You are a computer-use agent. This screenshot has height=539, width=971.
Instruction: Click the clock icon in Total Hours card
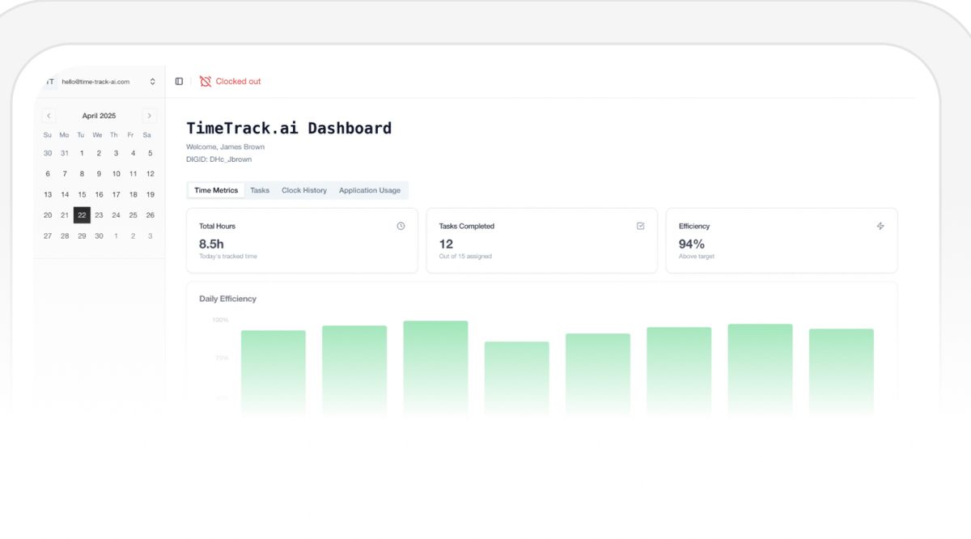point(401,226)
